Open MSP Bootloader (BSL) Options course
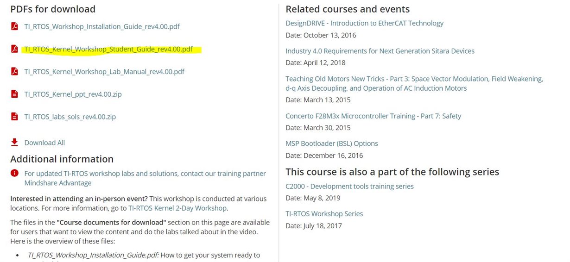 (331, 143)
